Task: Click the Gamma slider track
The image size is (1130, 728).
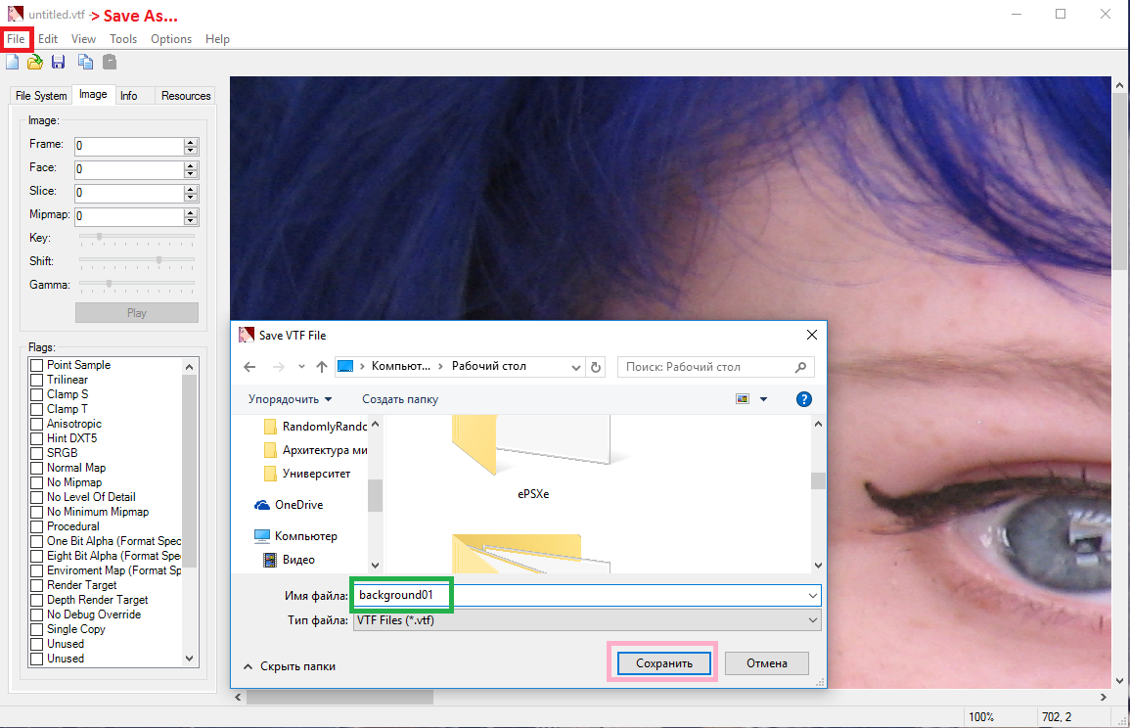Action: [x=137, y=284]
